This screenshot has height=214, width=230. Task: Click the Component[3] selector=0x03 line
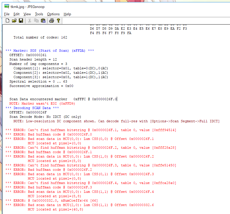(x=61, y=77)
